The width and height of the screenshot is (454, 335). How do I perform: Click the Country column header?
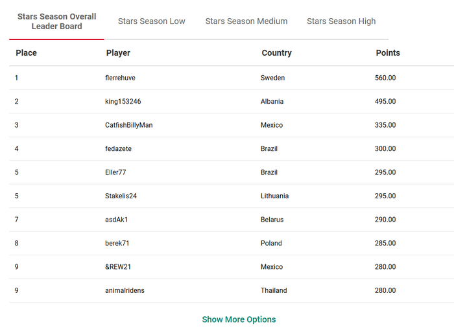[277, 53]
